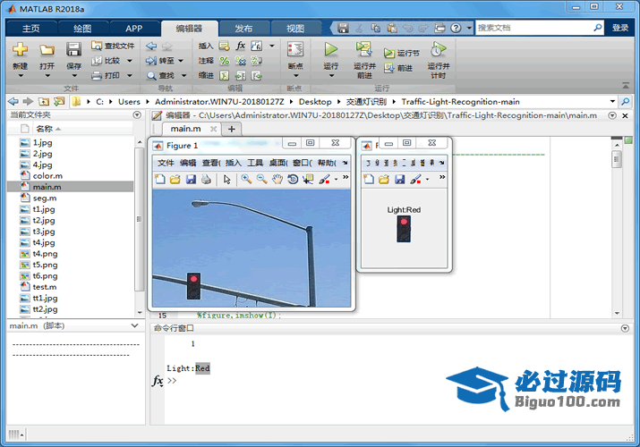The height and width of the screenshot is (447, 640).
Task: Click the Rotate 3D tool in Figure 1
Action: coord(293,180)
